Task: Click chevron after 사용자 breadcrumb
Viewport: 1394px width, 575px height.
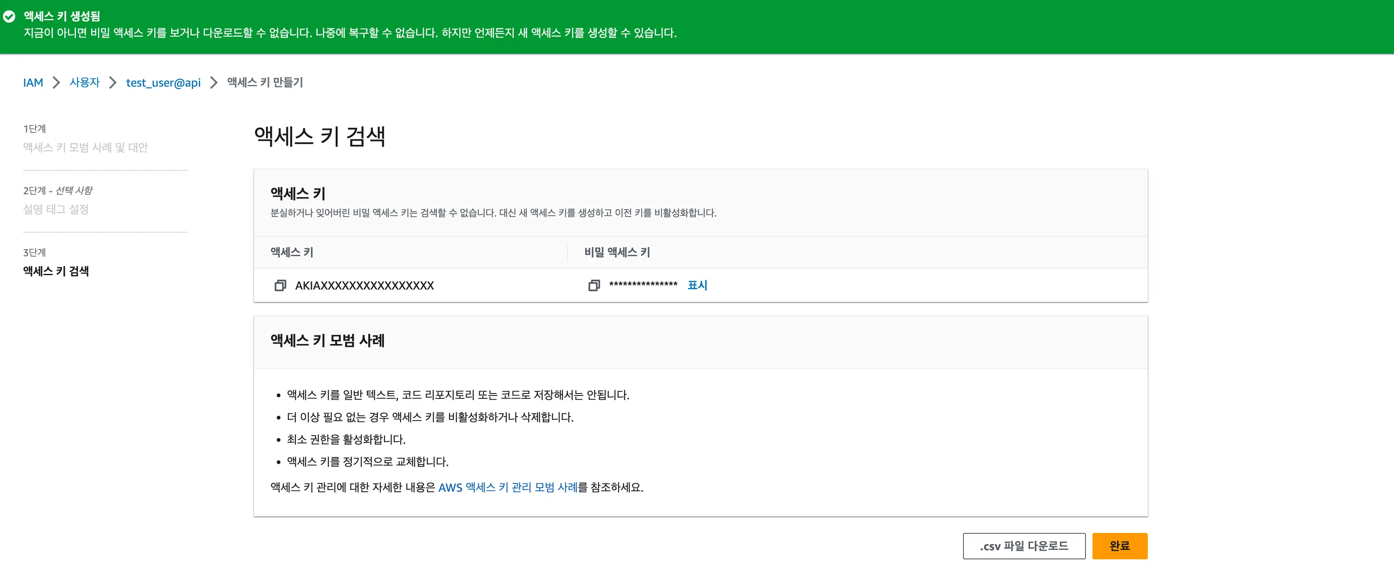Action: coord(113,82)
